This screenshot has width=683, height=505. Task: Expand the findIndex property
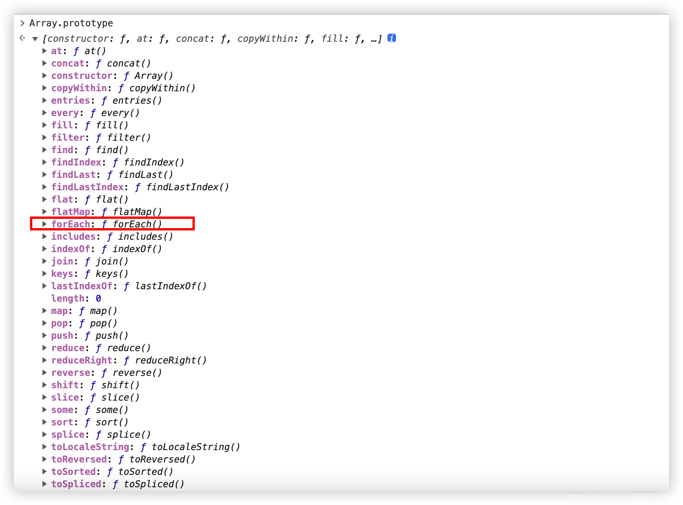click(44, 162)
